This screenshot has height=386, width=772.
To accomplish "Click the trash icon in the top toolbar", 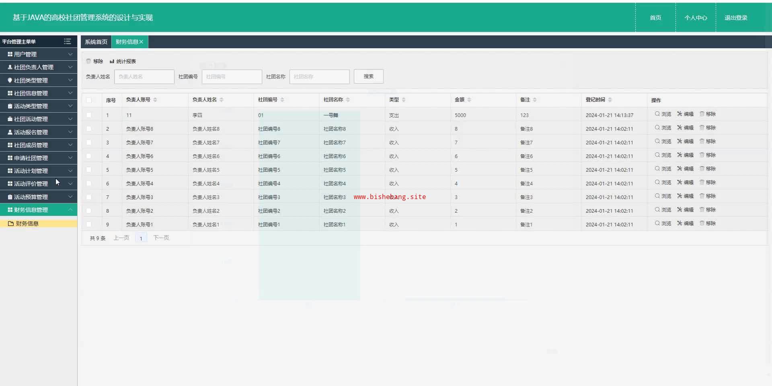I will tap(88, 62).
